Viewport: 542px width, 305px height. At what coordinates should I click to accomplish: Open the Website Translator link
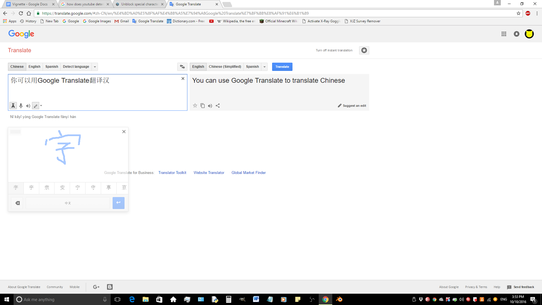pos(209,173)
